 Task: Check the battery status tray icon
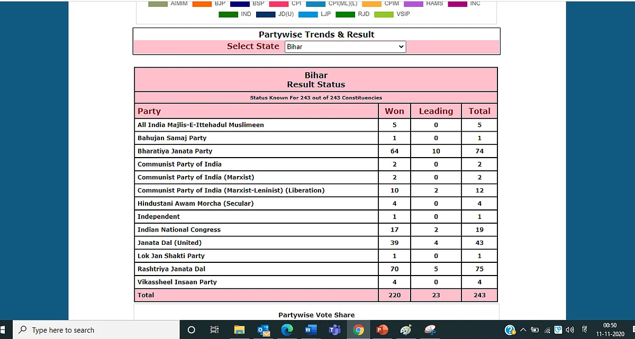[535, 329]
